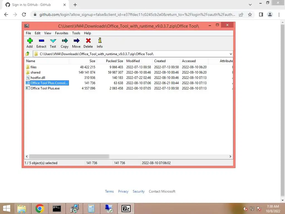This screenshot has height=214, width=285.
Task: Open Calculator from taskbar
Action: [91, 208]
